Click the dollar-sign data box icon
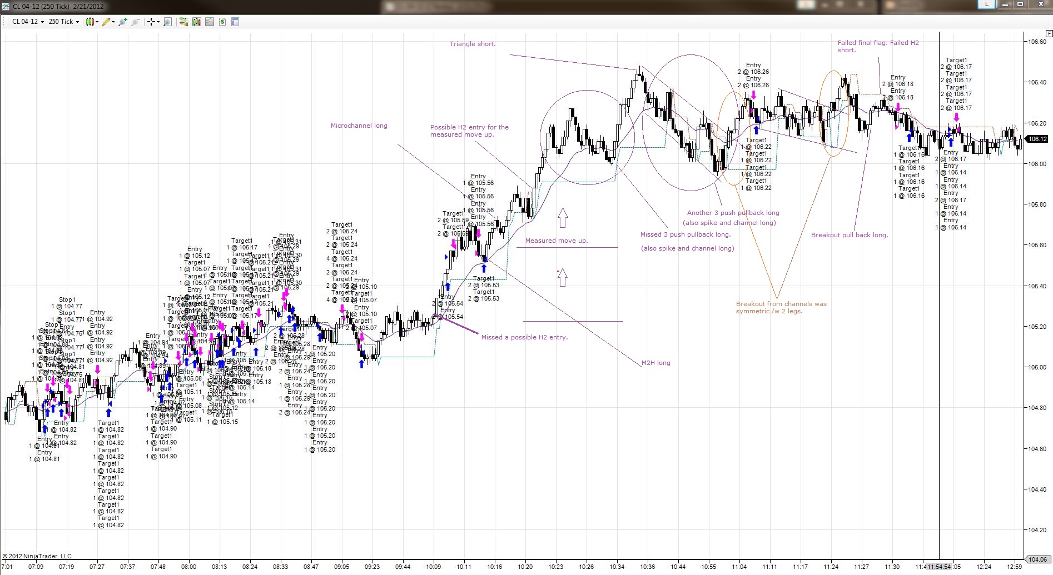The image size is (1053, 575). coord(222,22)
